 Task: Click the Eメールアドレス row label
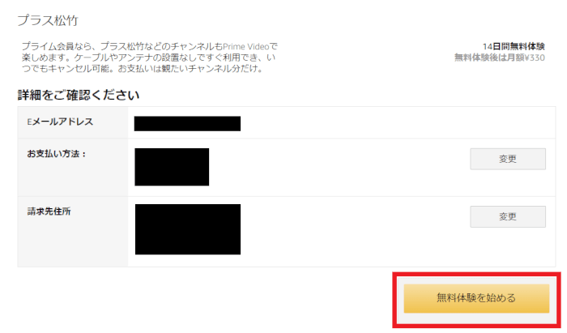click(x=60, y=122)
